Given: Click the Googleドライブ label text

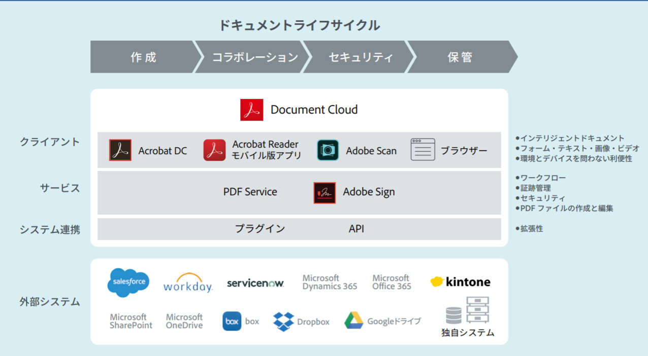Looking at the screenshot, I should (x=394, y=321).
